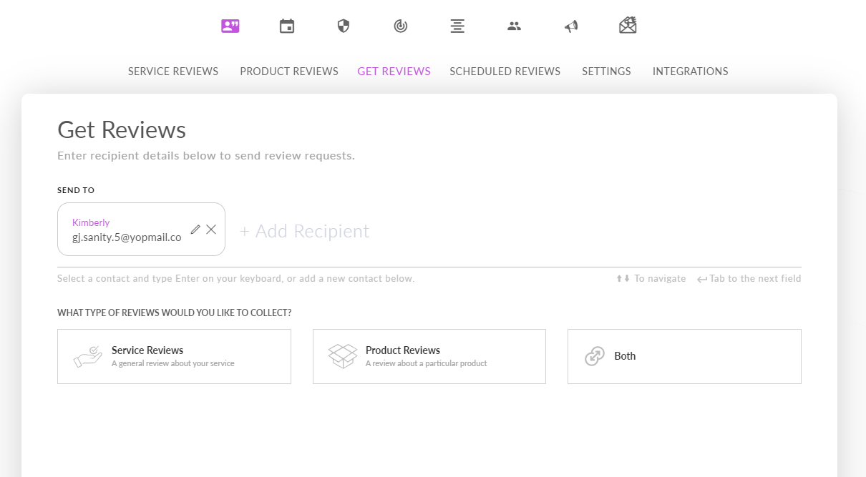Switch to the Product Reviews tab
The image size is (866, 477).
[x=289, y=72]
